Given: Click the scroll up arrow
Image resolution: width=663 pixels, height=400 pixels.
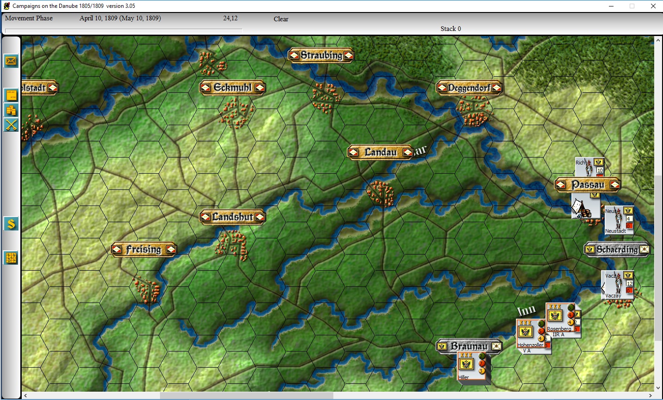Looking at the screenshot, I should [658, 40].
